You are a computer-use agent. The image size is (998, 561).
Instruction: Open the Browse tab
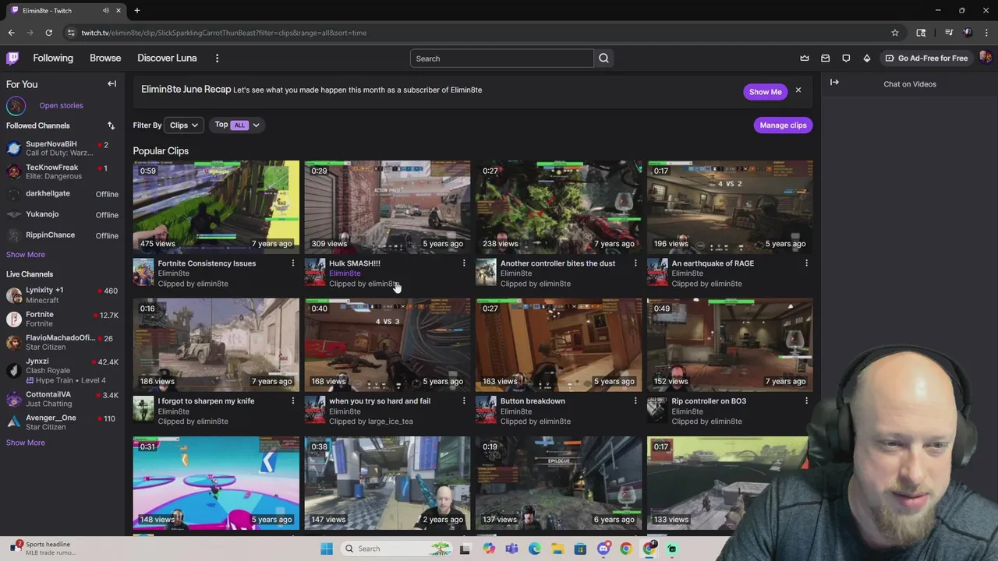(105, 58)
